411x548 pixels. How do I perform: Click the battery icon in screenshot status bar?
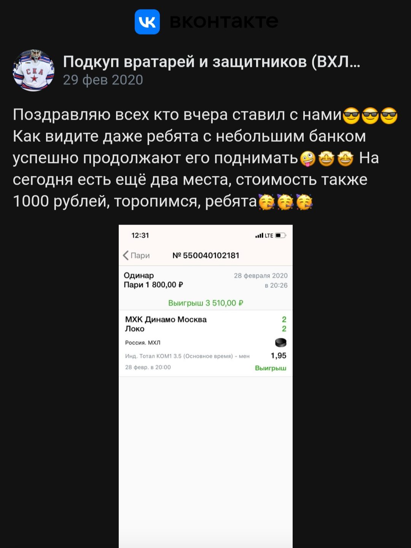[x=281, y=236]
